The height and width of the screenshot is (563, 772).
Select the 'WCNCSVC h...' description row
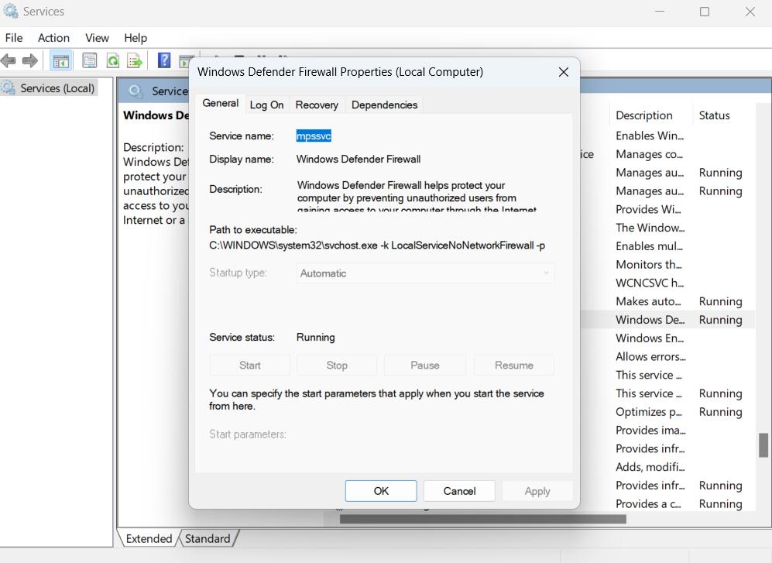650,283
